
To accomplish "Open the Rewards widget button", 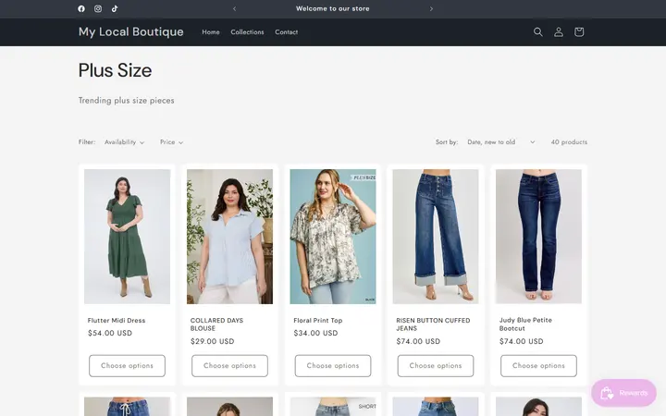I will [623, 393].
